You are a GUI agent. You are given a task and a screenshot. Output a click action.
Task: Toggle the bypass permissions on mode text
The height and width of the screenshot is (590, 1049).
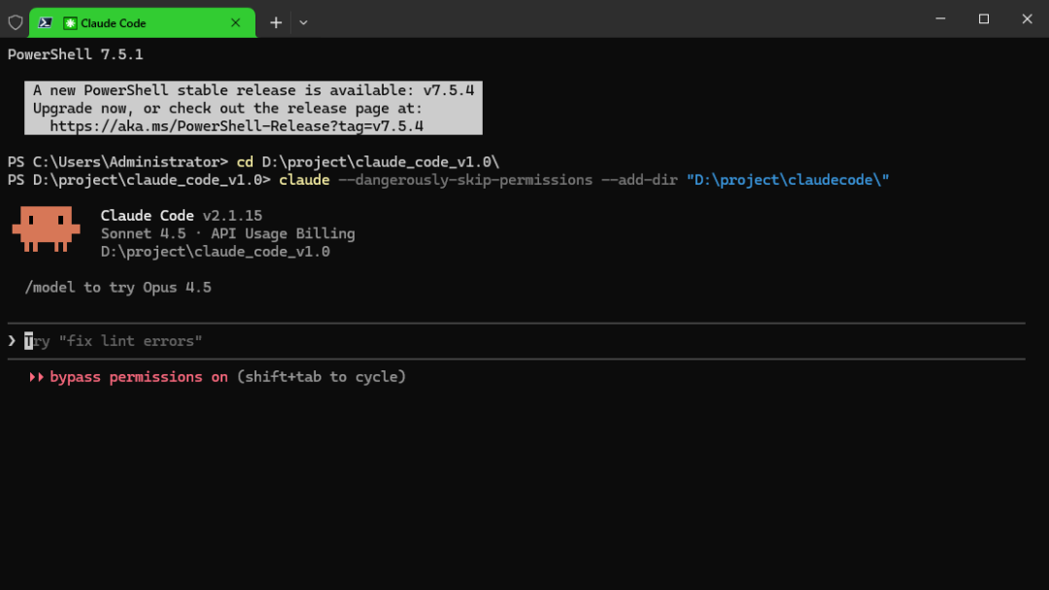click(139, 377)
